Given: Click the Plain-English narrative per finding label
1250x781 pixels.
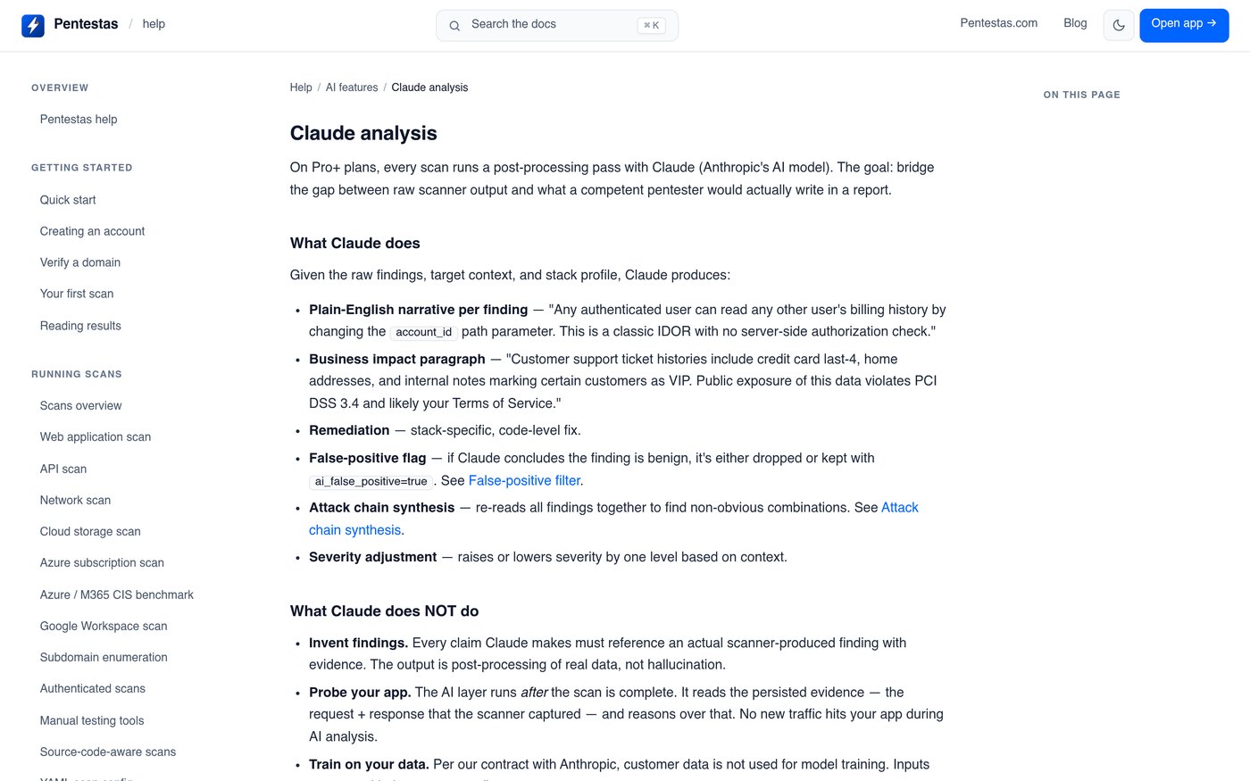Looking at the screenshot, I should [419, 310].
